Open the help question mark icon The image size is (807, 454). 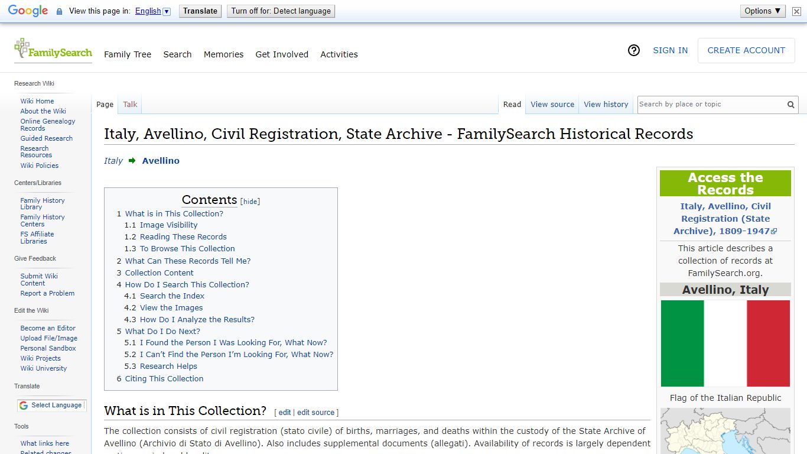[634, 50]
